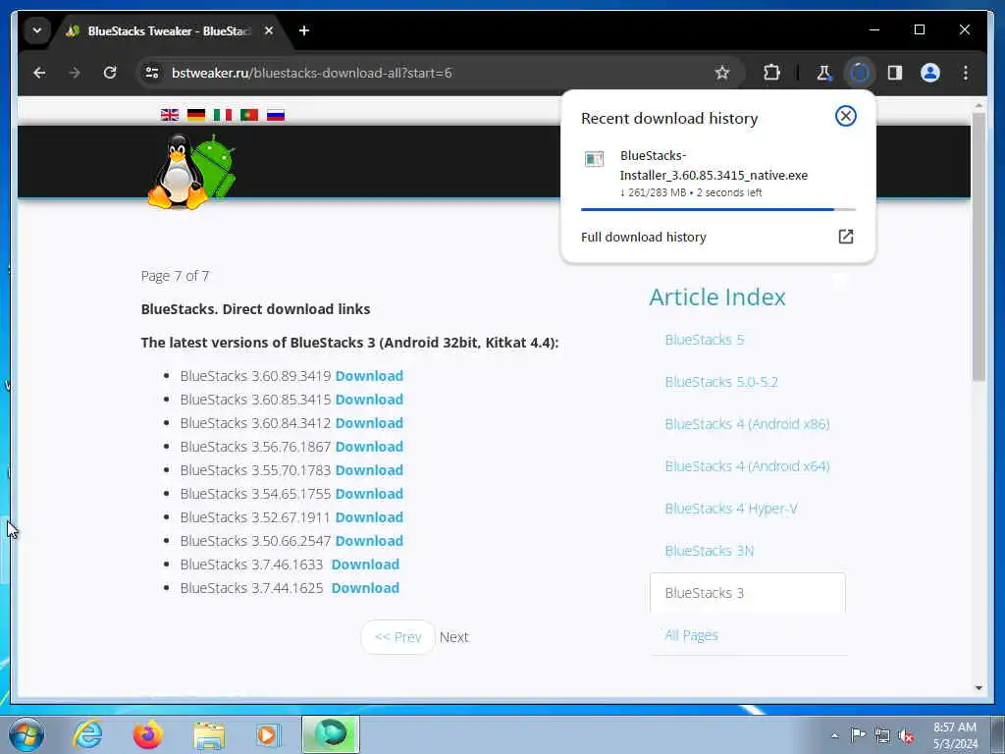Reload the bstweaker page
The image size is (1005, 754).
click(110, 73)
